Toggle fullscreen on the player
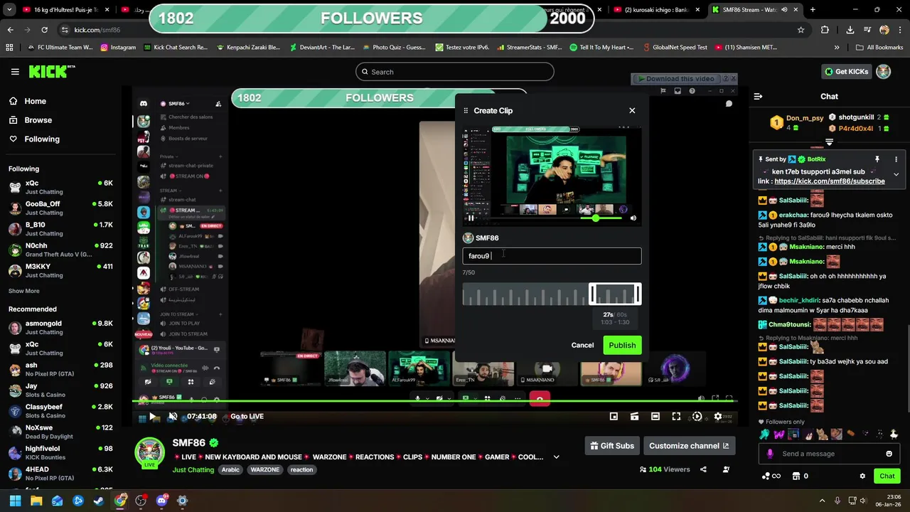910x512 pixels. click(x=676, y=417)
